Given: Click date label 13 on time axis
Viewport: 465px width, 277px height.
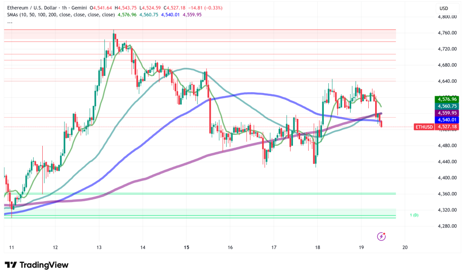Looking at the screenshot, I should click(99, 247).
